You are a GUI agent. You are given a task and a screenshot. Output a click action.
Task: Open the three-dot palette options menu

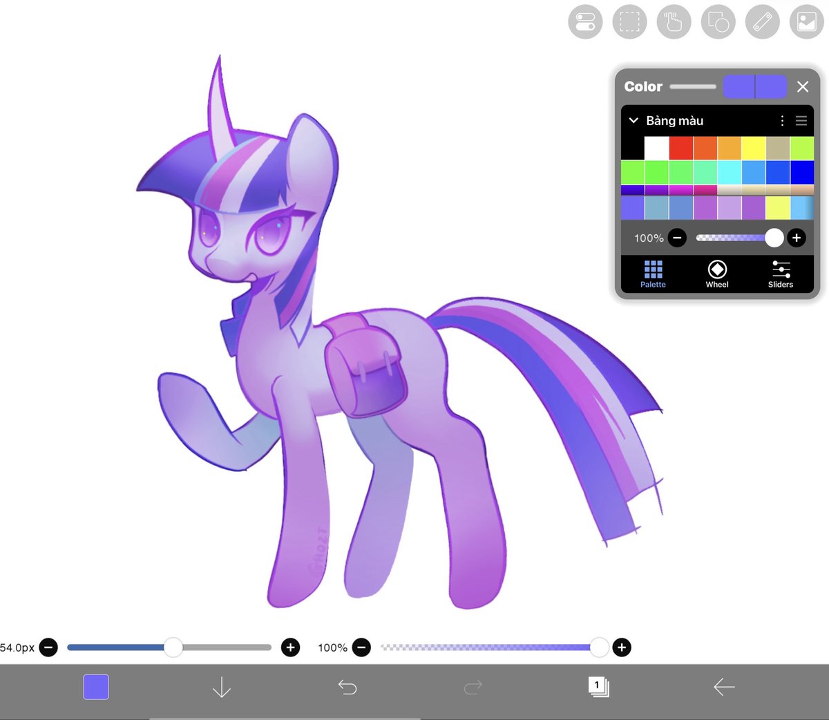coord(782,121)
